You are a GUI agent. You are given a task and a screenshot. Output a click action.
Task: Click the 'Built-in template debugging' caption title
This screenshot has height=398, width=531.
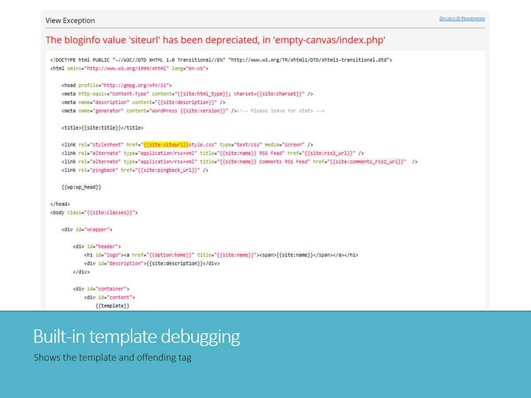(136, 337)
